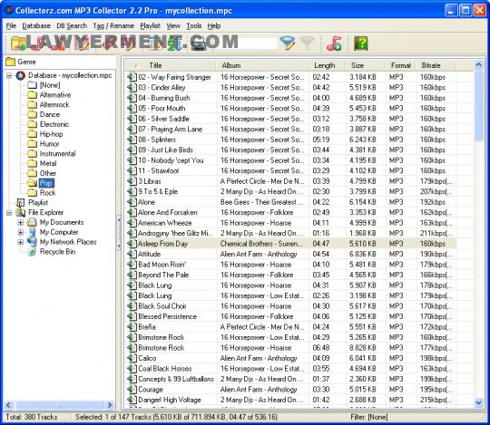The height and width of the screenshot is (425, 490).
Task: Click the Dance genre folder icon
Action: pos(32,114)
